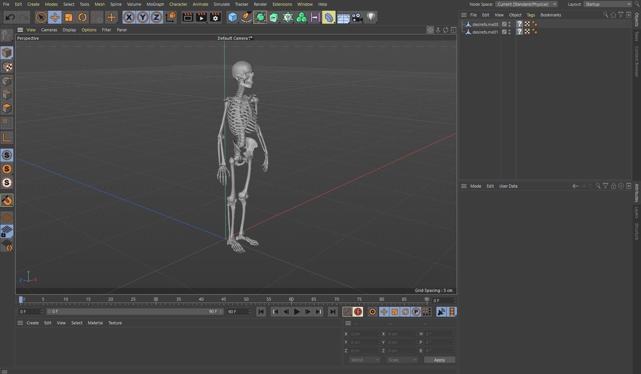Switch to Texture mode checkerboard icon

[x=7, y=67]
